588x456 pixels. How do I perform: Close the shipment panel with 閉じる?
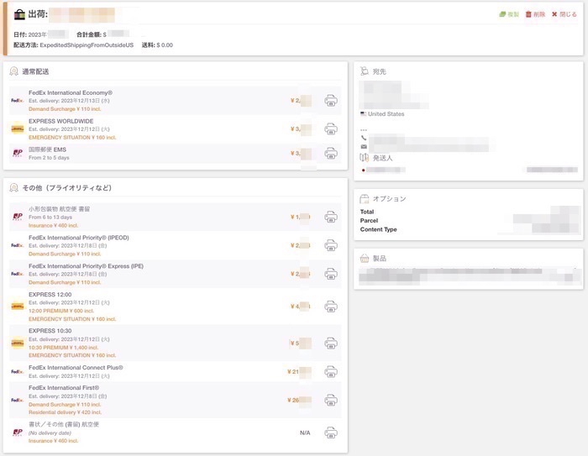(564, 14)
